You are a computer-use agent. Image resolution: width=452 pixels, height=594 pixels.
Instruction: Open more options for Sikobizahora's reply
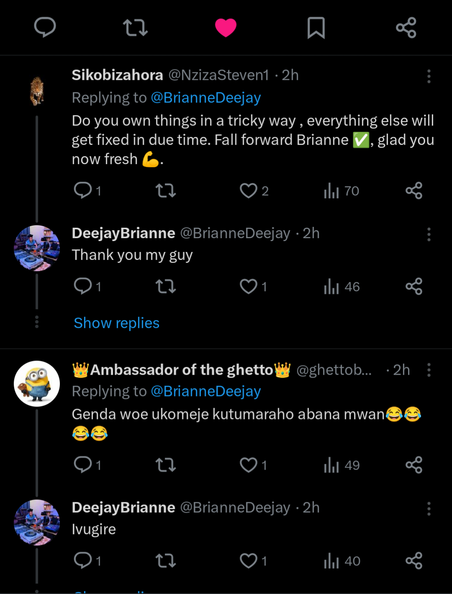pyautogui.click(x=429, y=76)
